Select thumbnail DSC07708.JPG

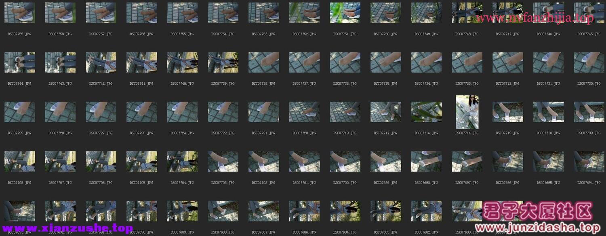[19, 161]
